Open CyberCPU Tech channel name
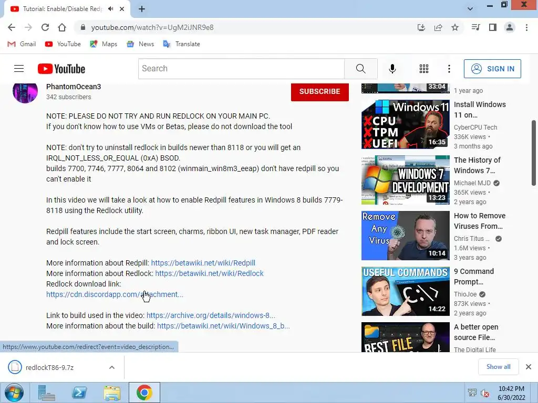This screenshot has height=403, width=538. (x=475, y=127)
